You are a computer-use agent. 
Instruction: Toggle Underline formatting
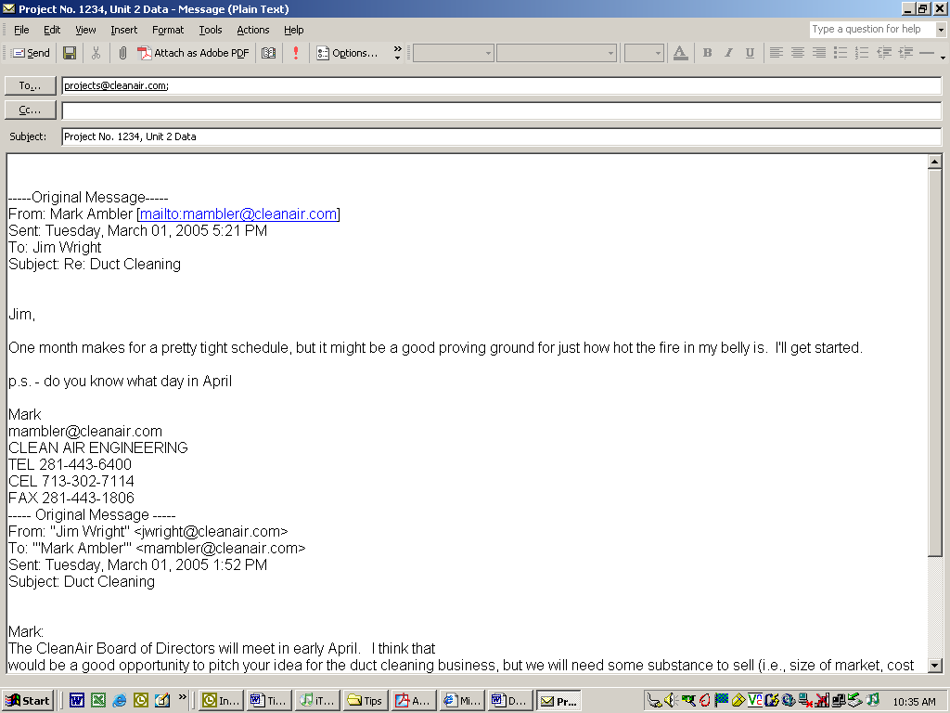pyautogui.click(x=750, y=53)
